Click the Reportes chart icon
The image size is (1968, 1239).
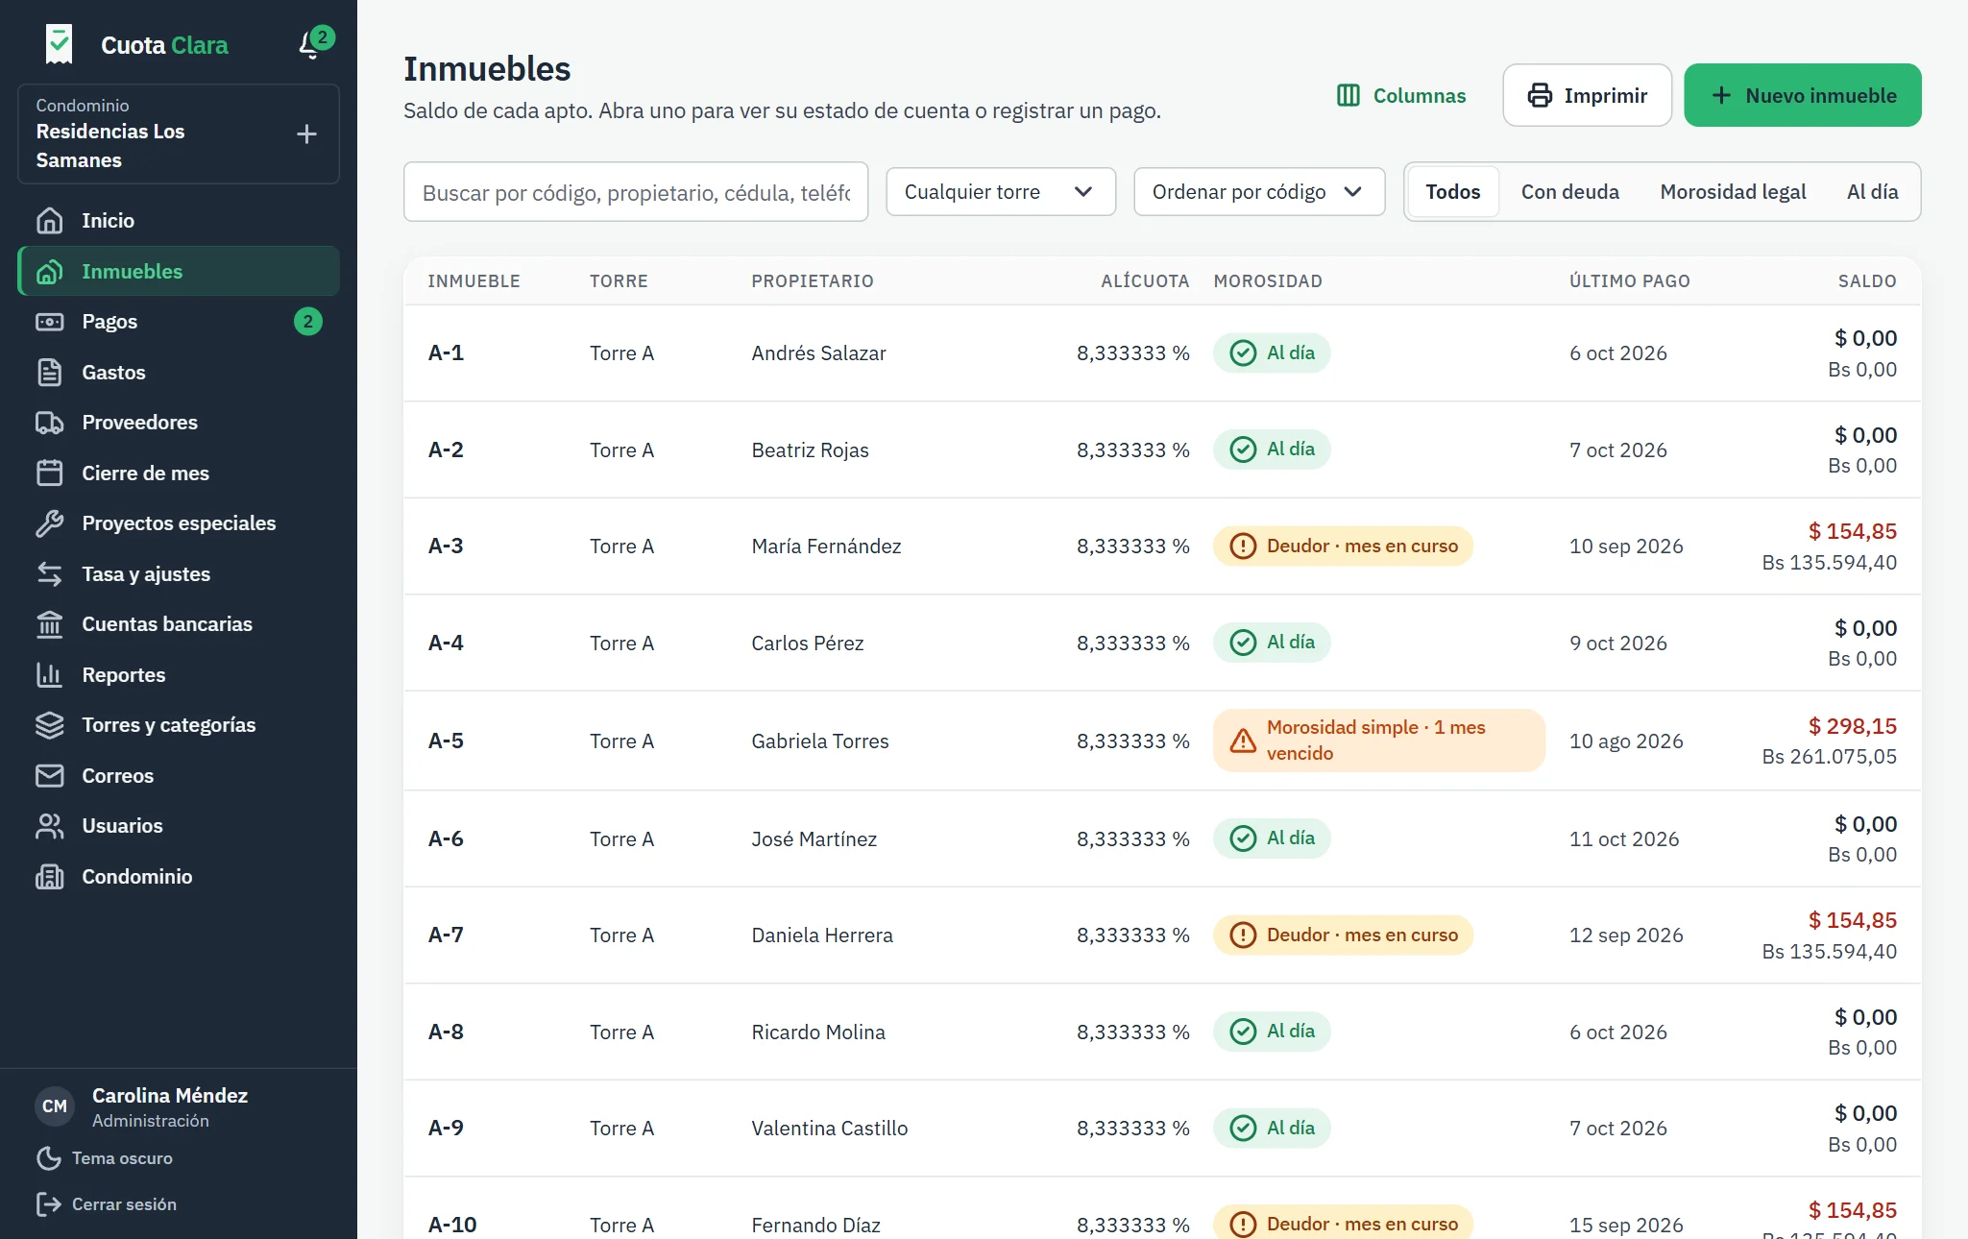tap(50, 675)
